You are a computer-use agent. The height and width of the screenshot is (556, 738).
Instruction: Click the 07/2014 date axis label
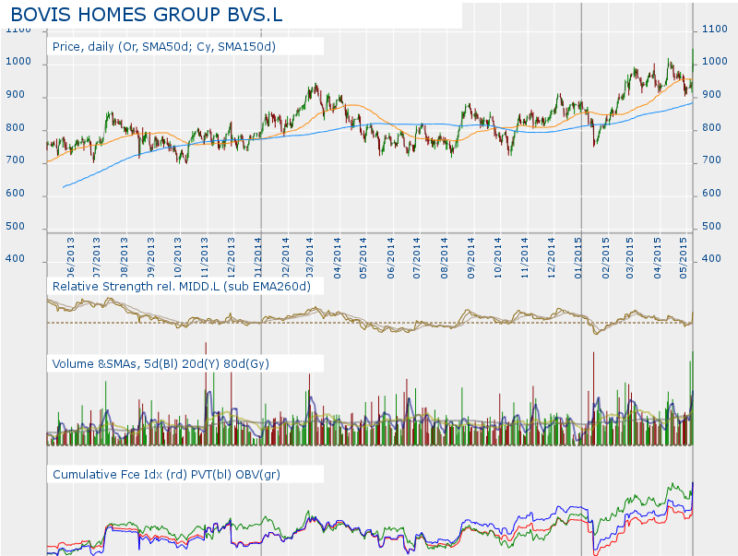click(x=417, y=258)
